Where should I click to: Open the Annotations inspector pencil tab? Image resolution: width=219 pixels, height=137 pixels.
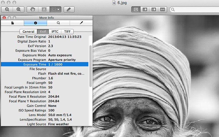click(81, 23)
